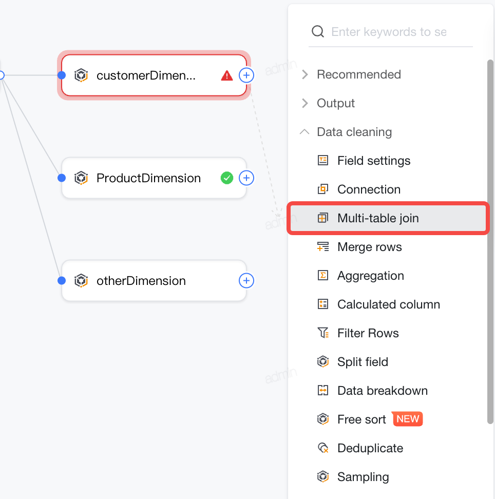Add step after customerDimension node plus icon

pos(246,75)
